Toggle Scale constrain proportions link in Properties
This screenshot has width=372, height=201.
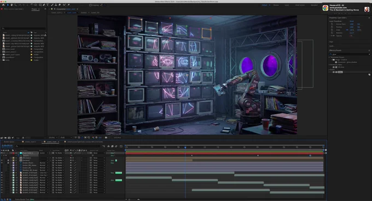pyautogui.click(x=347, y=30)
